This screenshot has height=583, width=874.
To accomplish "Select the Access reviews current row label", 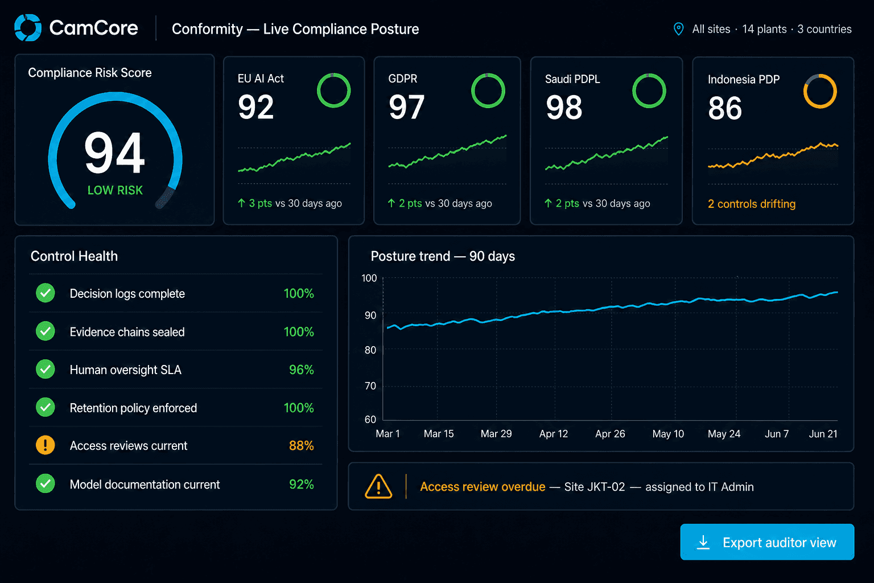I will 129,446.
